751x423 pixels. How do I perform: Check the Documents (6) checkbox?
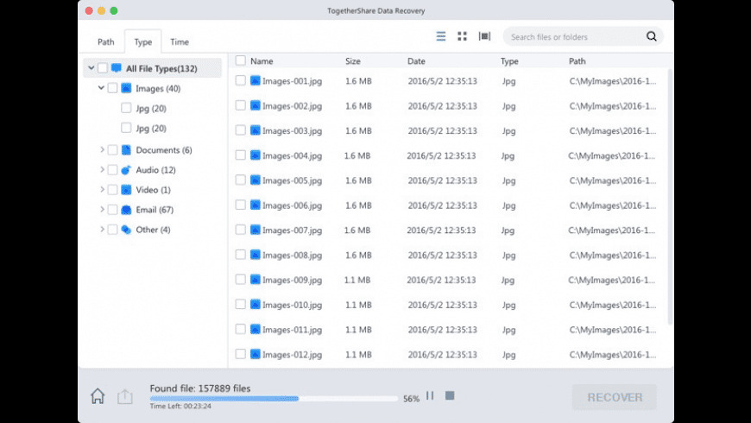(112, 150)
